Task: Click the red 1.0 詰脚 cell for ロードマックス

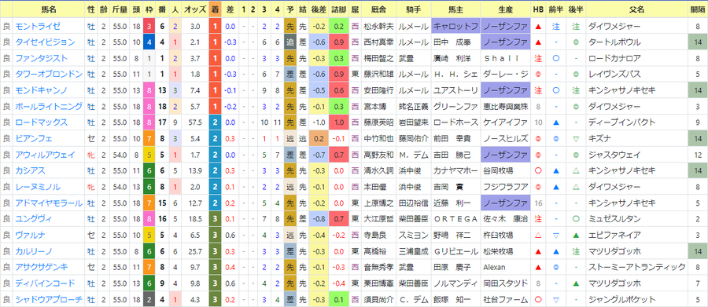Action: pos(338,122)
